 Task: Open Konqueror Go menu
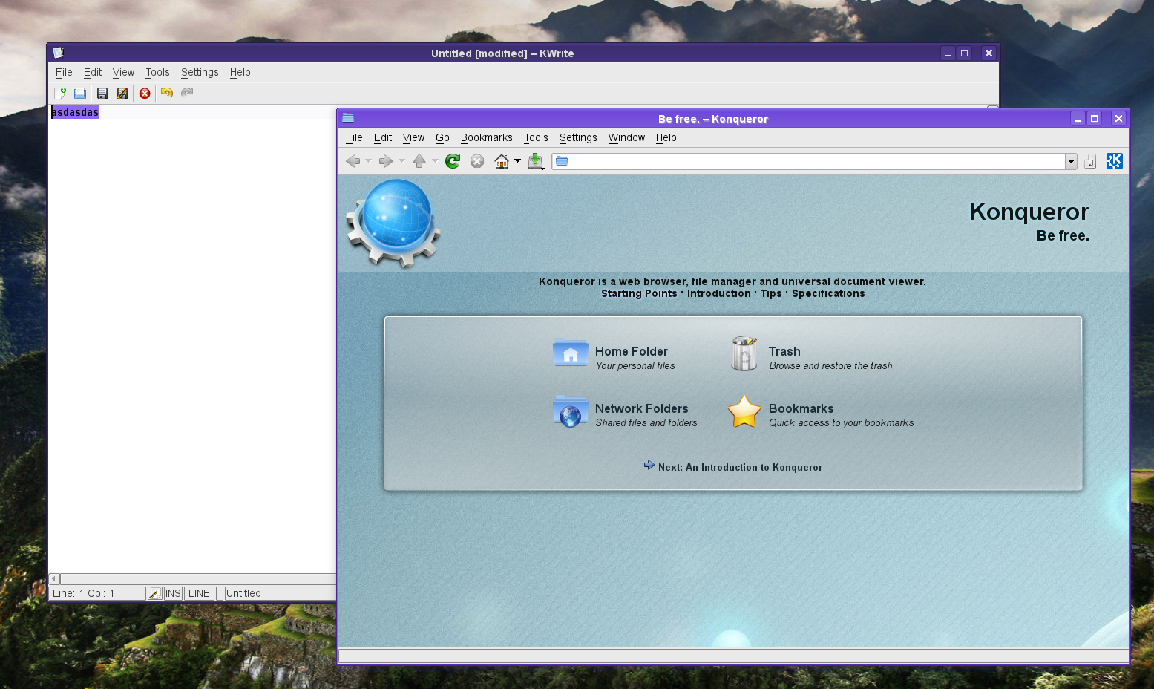pyautogui.click(x=442, y=137)
